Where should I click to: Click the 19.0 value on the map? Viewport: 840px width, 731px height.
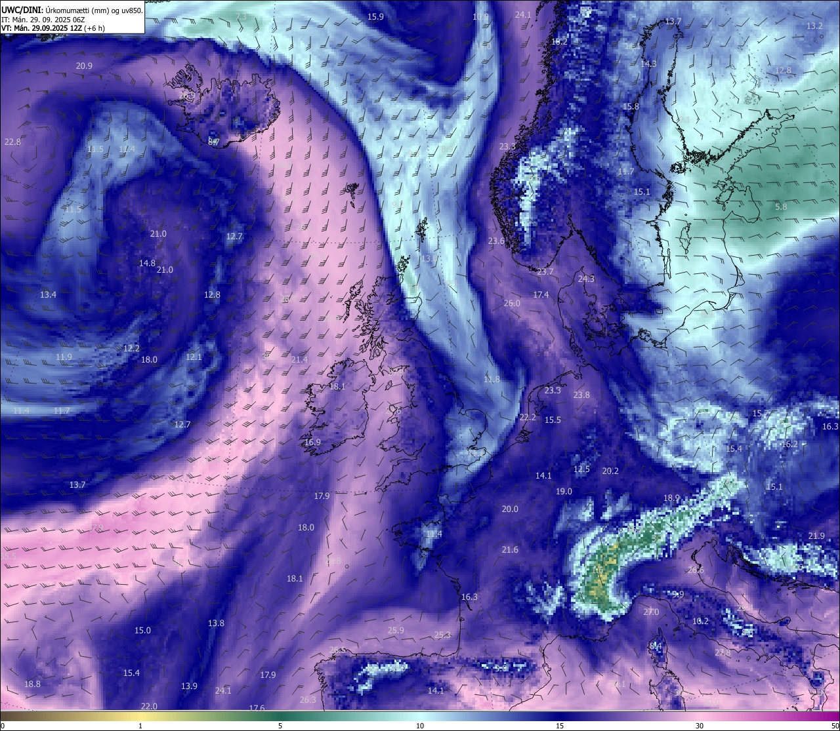tap(564, 492)
